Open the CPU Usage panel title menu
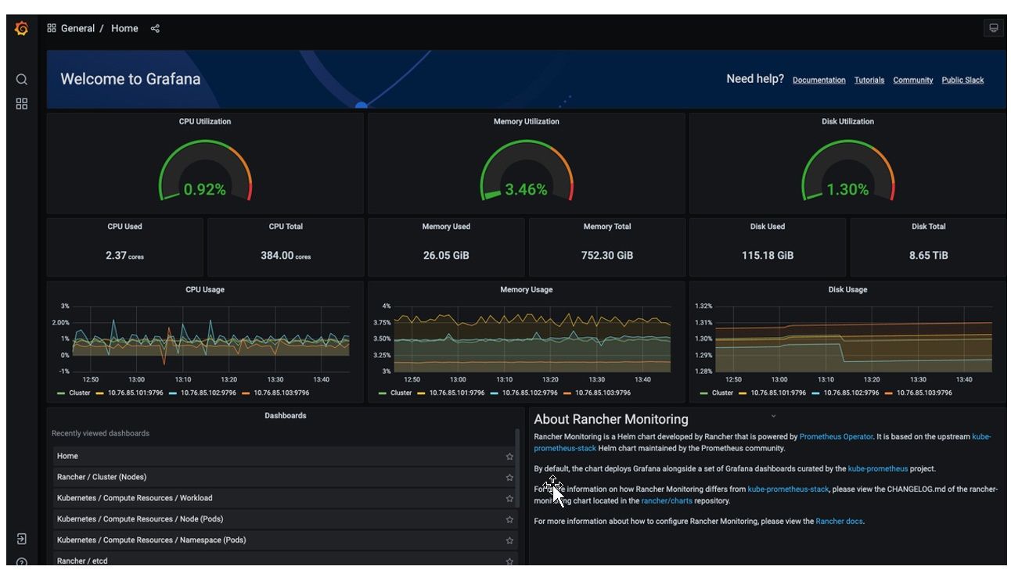This screenshot has height=570, width=1011. tap(204, 289)
